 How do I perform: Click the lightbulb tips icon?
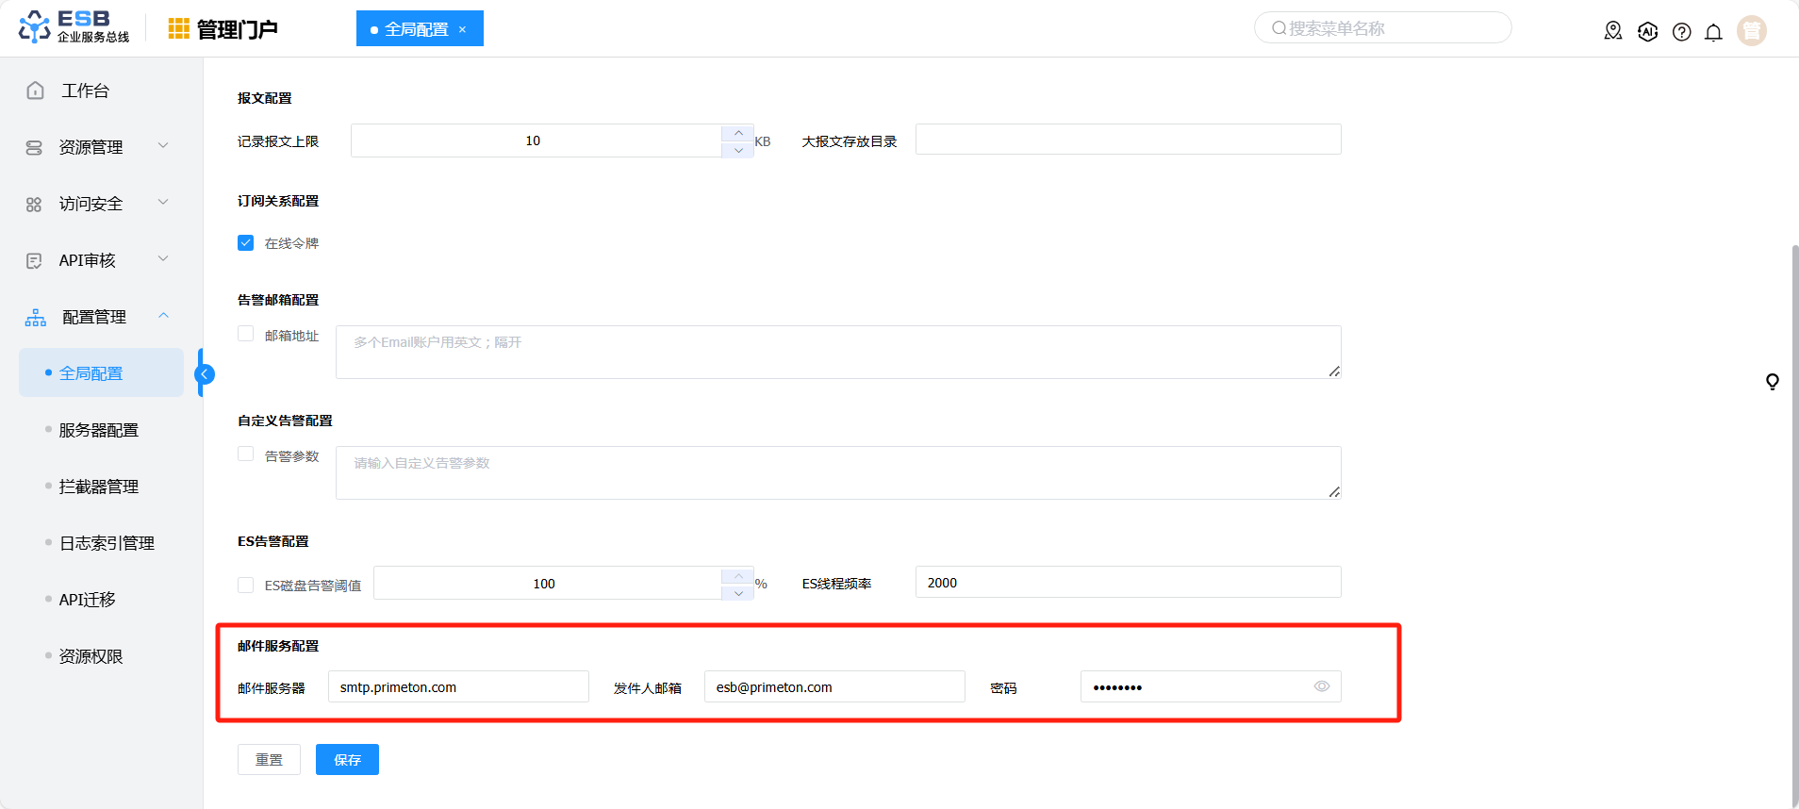coord(1772,381)
